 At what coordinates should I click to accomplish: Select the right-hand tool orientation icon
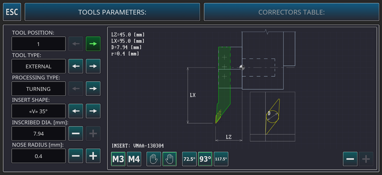(170, 159)
